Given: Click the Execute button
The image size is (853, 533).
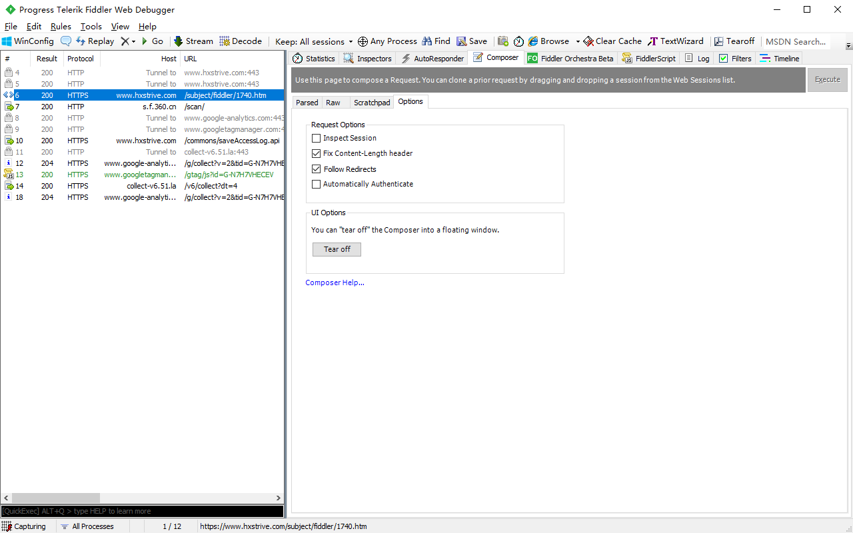Looking at the screenshot, I should [x=828, y=79].
